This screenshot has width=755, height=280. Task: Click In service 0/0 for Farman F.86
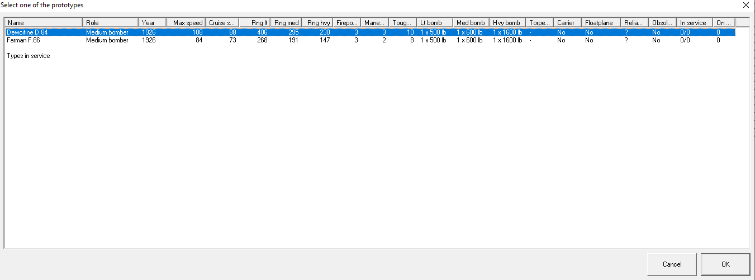tap(685, 40)
